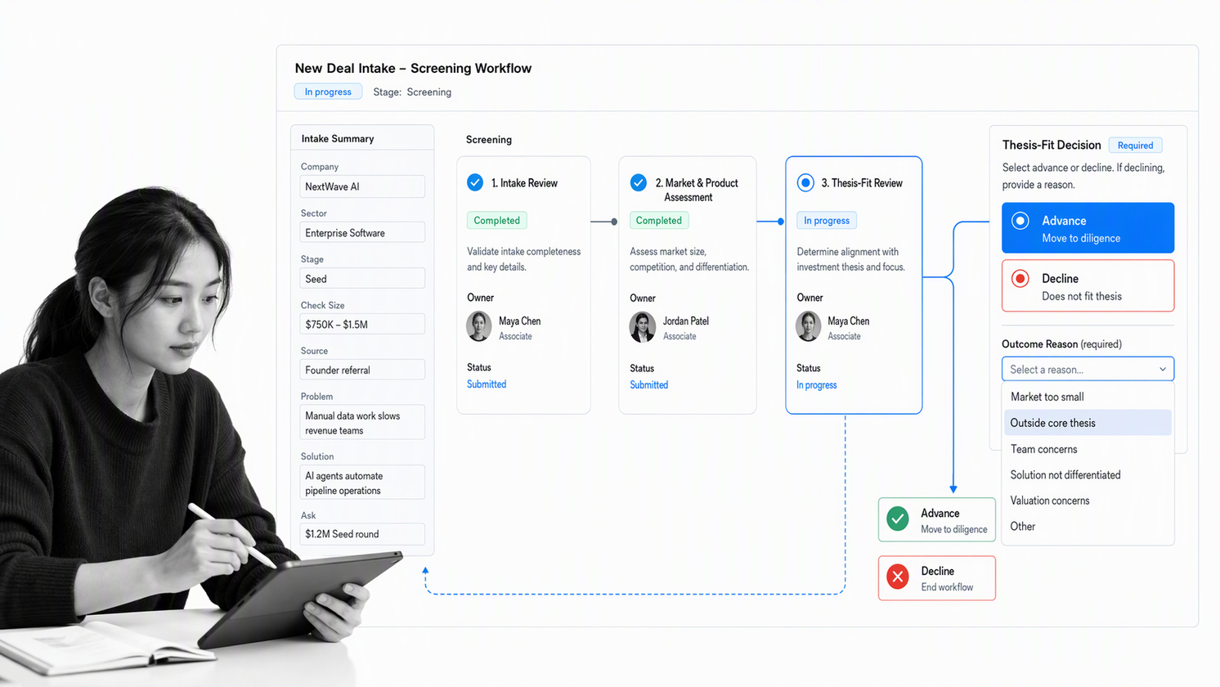This screenshot has width=1220, height=687.
Task: Click the blue checkmark on Intake Review
Action: pos(475,182)
